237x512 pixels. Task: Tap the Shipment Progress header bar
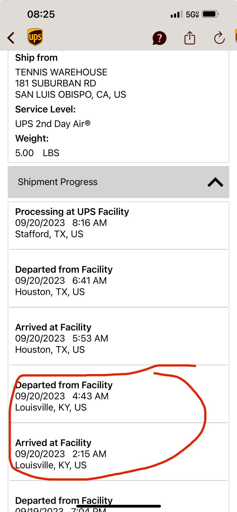tap(118, 182)
